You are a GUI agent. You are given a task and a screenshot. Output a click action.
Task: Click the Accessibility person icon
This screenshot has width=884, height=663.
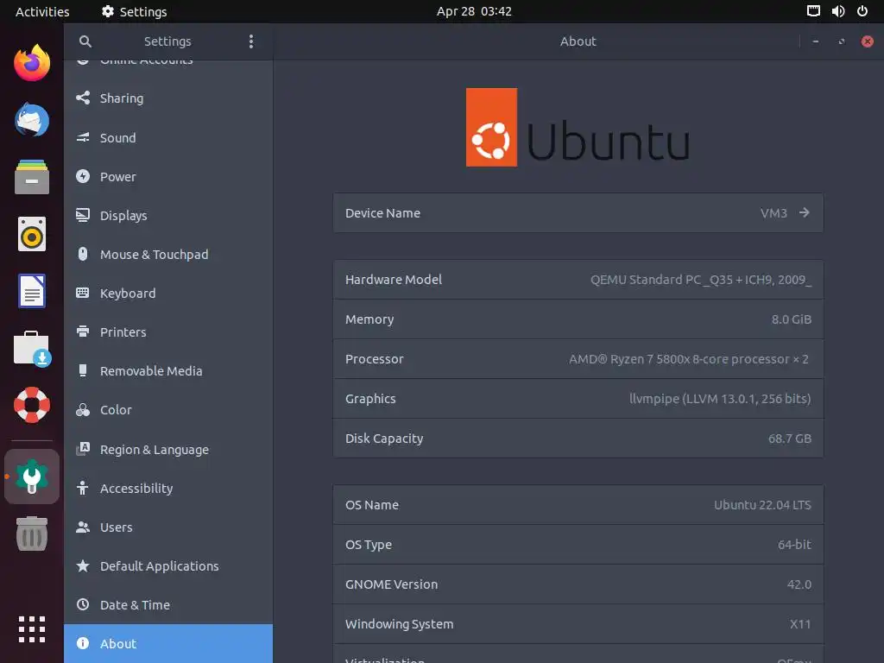[x=83, y=489]
